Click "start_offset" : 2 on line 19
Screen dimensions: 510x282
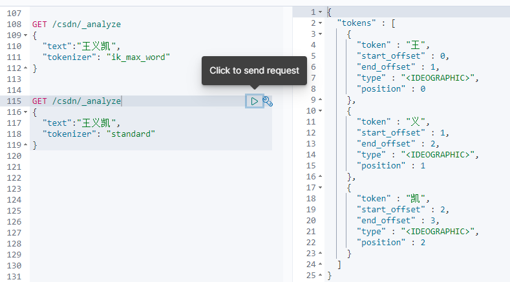click(x=401, y=209)
